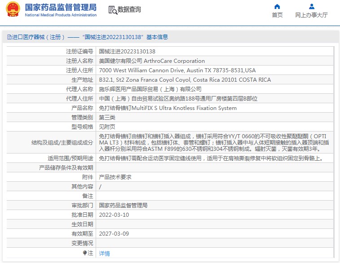Select the 7000 West William Cannon address
Image resolution: width=340 pixels, height=263 pixels.
click(177, 70)
